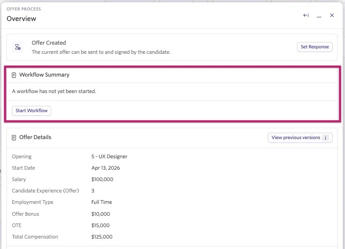Viewport: 345px width, 249px height.
Task: Click the collapse panel arrow icon
Action: [x=306, y=15]
